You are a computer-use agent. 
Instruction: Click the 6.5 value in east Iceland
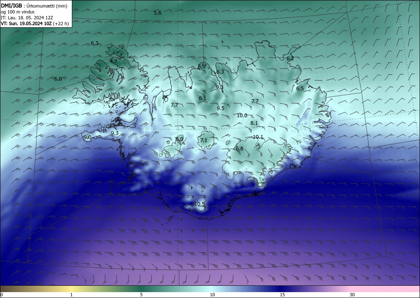[300, 88]
